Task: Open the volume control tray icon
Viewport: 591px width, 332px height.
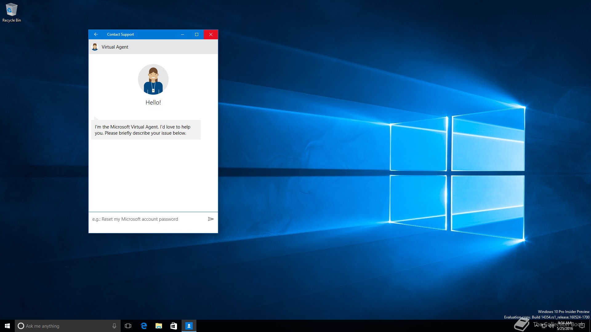Action: [551, 326]
